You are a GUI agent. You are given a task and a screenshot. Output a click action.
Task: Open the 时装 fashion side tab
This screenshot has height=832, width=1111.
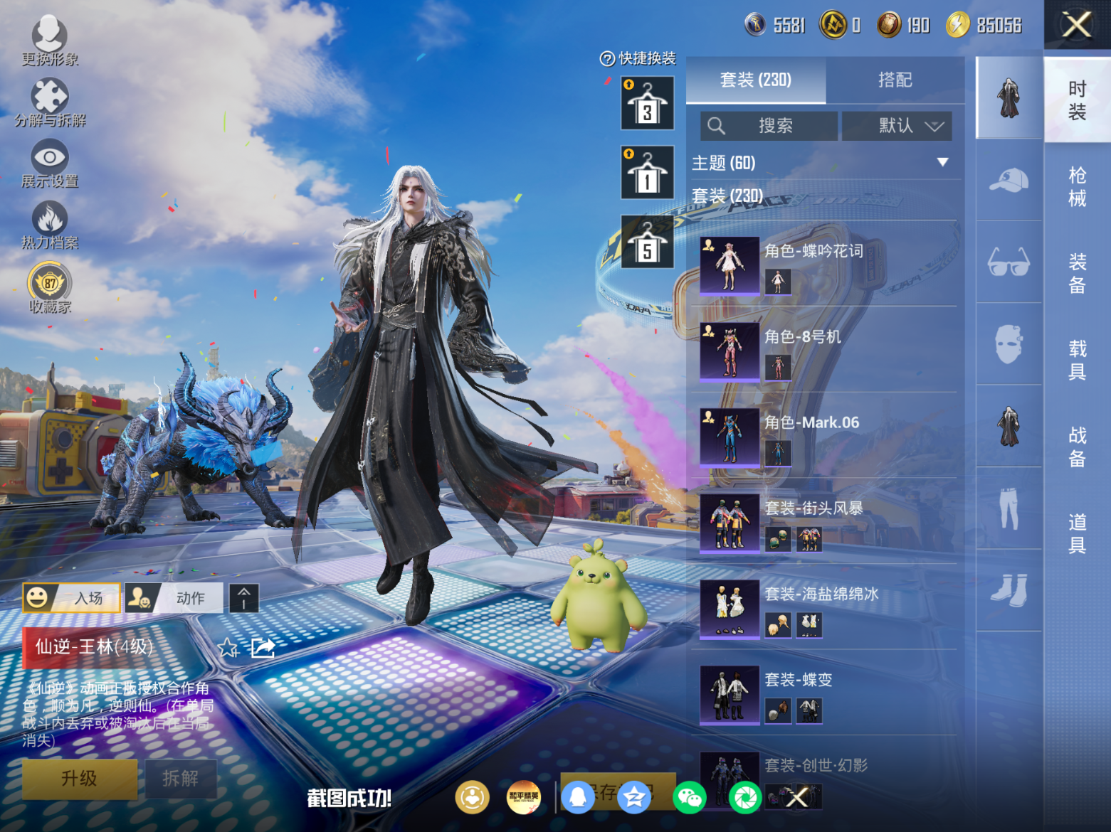[1078, 100]
